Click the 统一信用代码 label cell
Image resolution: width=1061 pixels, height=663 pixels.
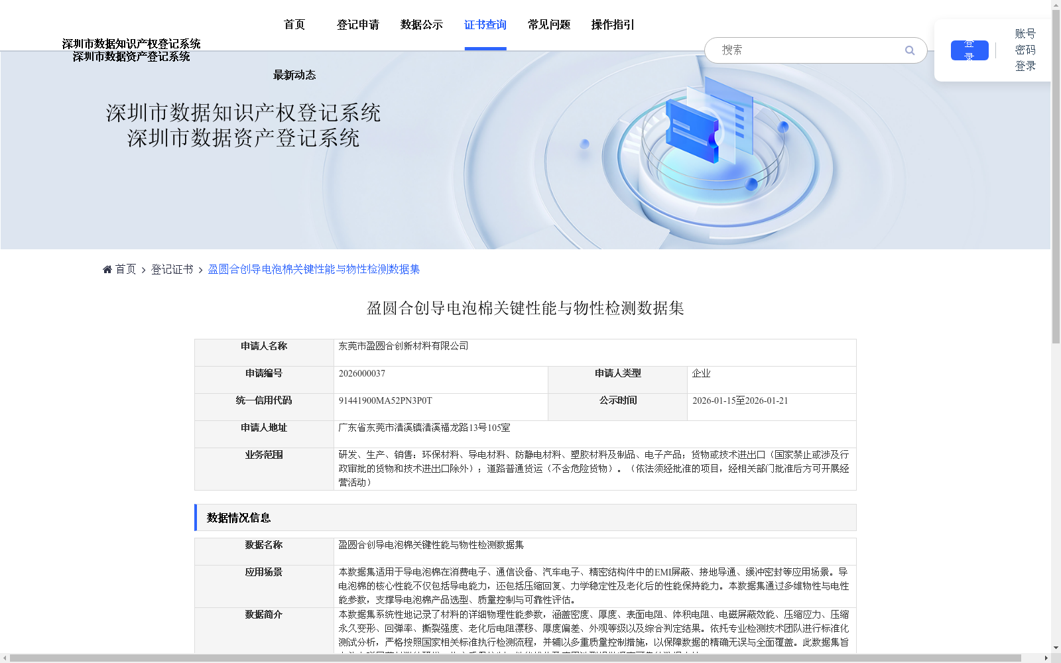(264, 407)
